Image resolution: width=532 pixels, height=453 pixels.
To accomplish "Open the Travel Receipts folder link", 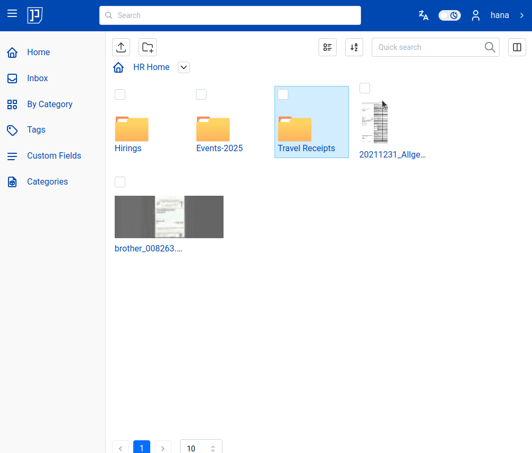I will click(306, 149).
